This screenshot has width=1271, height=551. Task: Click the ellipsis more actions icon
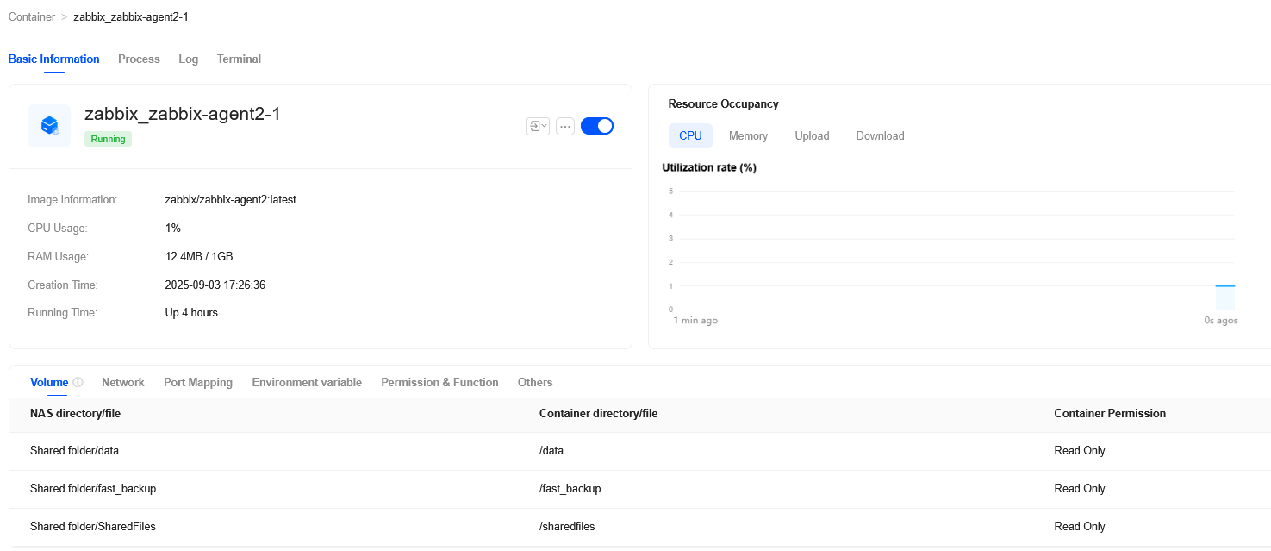coord(564,126)
